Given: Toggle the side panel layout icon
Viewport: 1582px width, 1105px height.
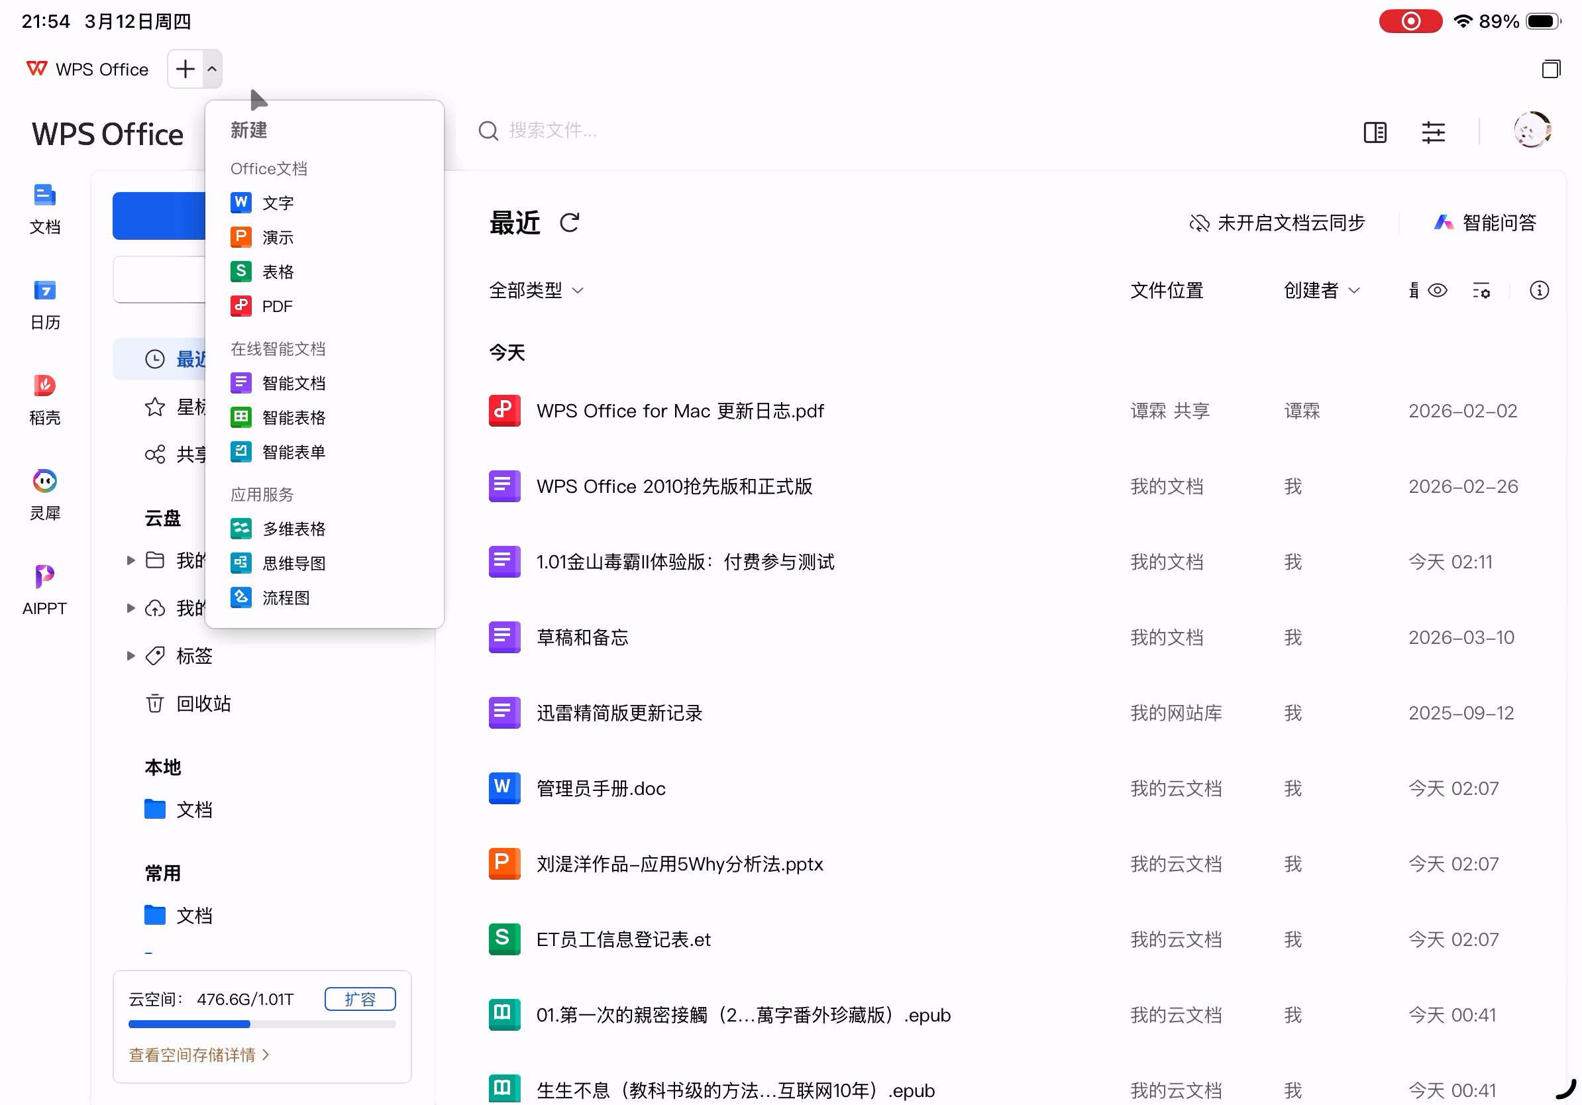Looking at the screenshot, I should click(1375, 132).
